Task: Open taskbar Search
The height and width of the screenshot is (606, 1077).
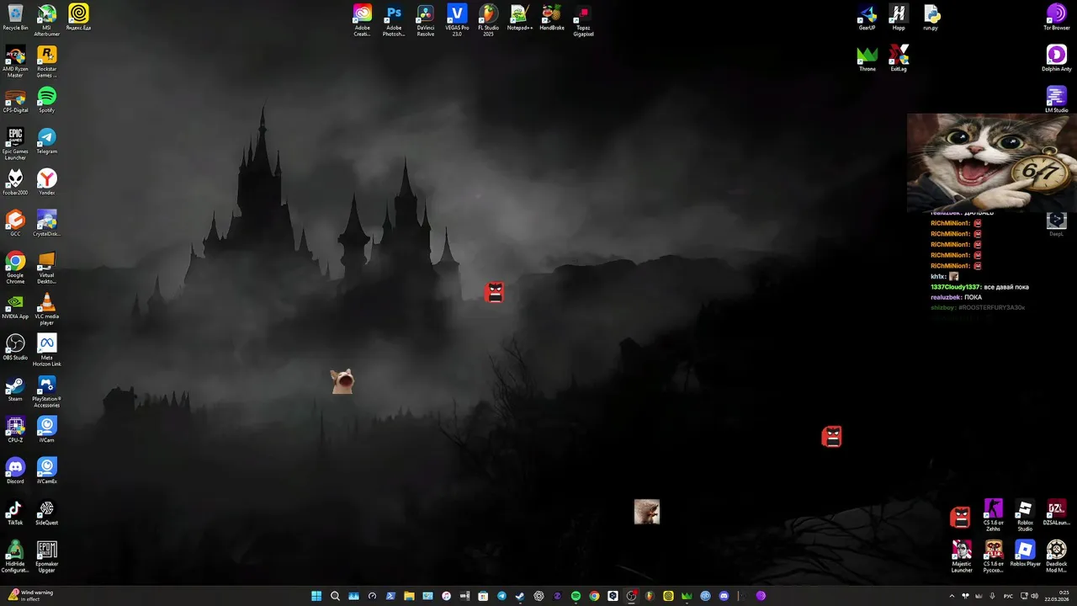Action: [335, 596]
